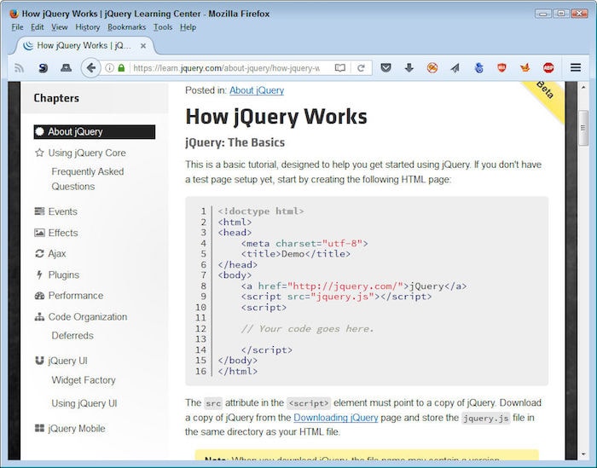597x468 pixels.
Task: Go back with the Back arrow button
Action: [90, 68]
